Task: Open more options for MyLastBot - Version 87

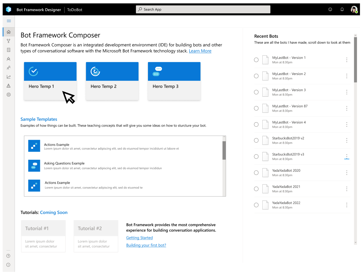Action: pos(347,108)
